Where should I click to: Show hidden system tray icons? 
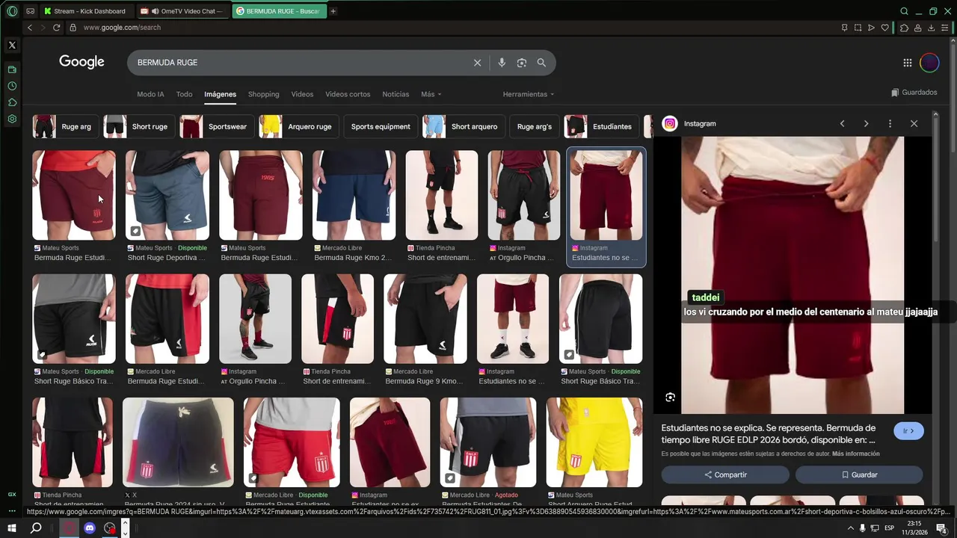point(850,528)
